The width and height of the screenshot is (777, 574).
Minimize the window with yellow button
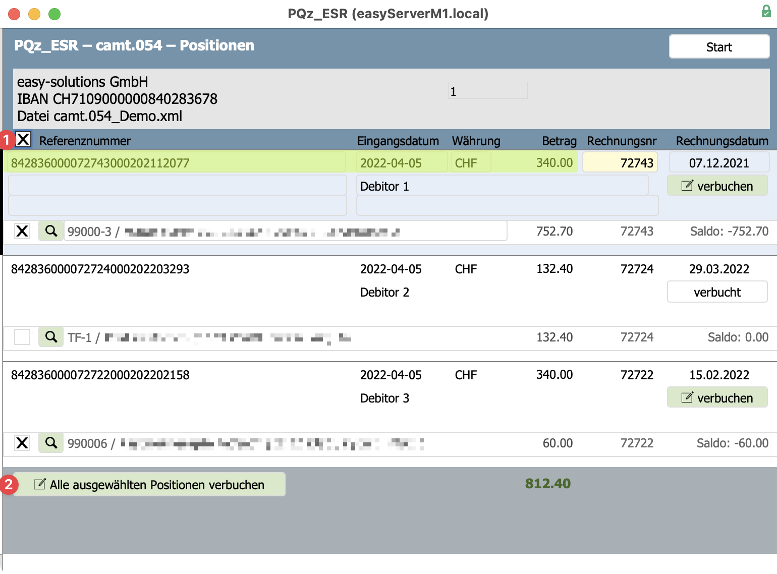click(34, 14)
